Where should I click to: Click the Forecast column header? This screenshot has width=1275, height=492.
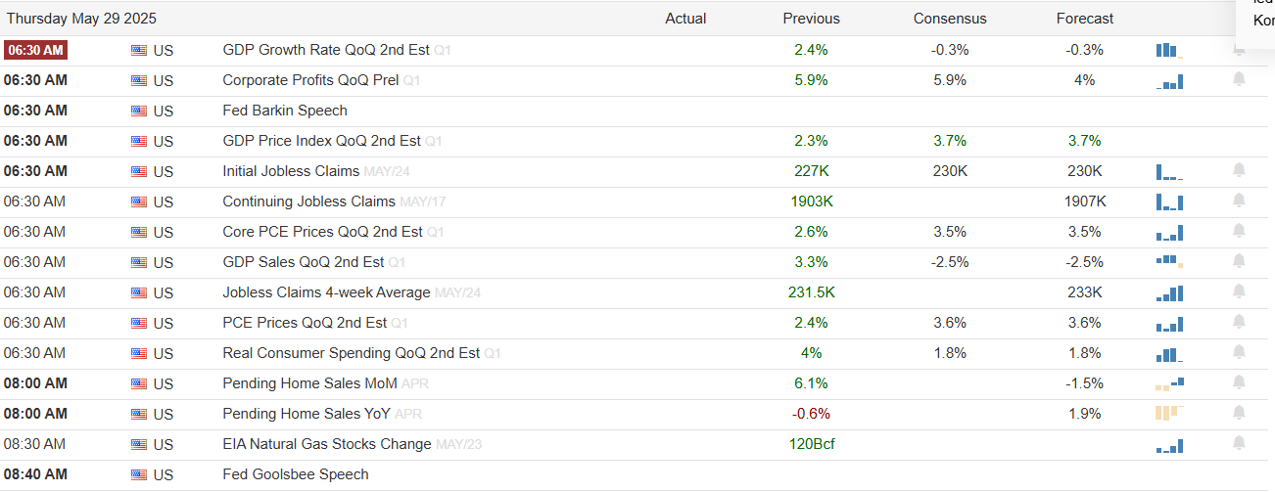pos(1085,19)
